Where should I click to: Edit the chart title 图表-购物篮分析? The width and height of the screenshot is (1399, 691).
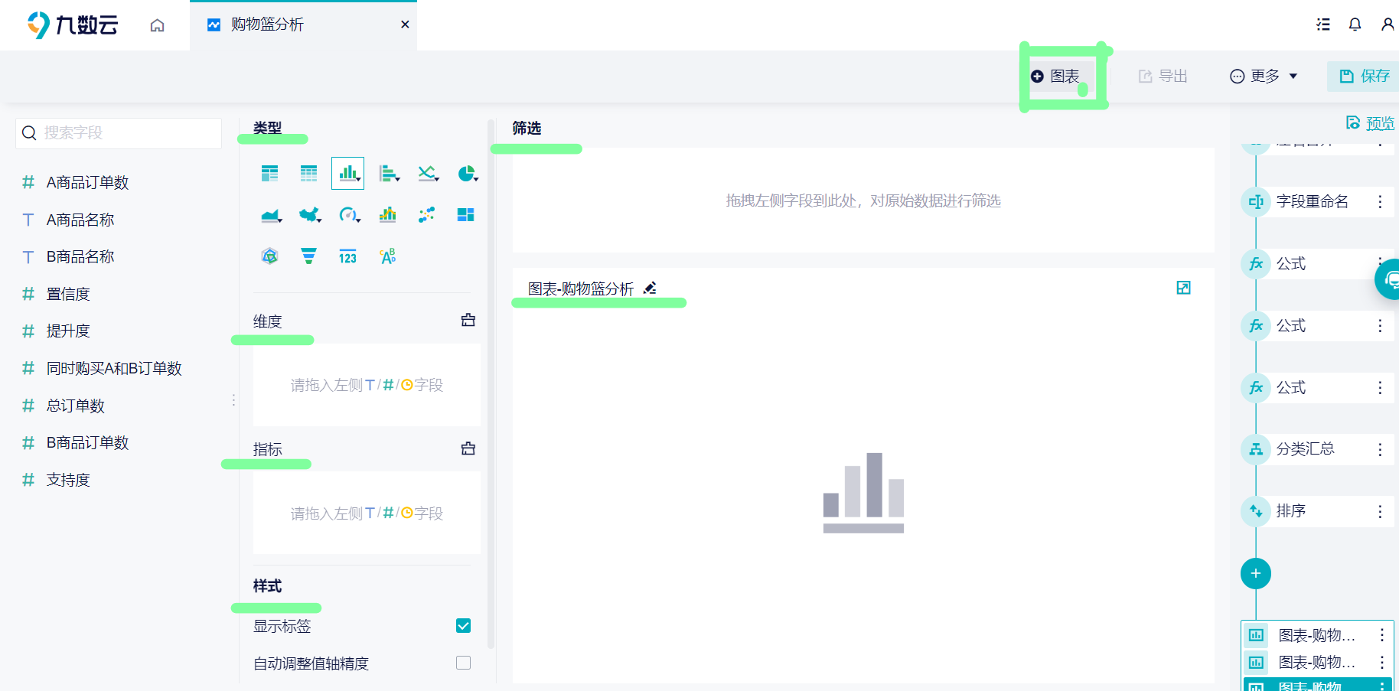coord(650,288)
